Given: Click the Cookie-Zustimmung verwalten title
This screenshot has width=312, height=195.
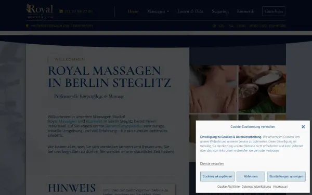Looking at the screenshot, I should [253, 127].
